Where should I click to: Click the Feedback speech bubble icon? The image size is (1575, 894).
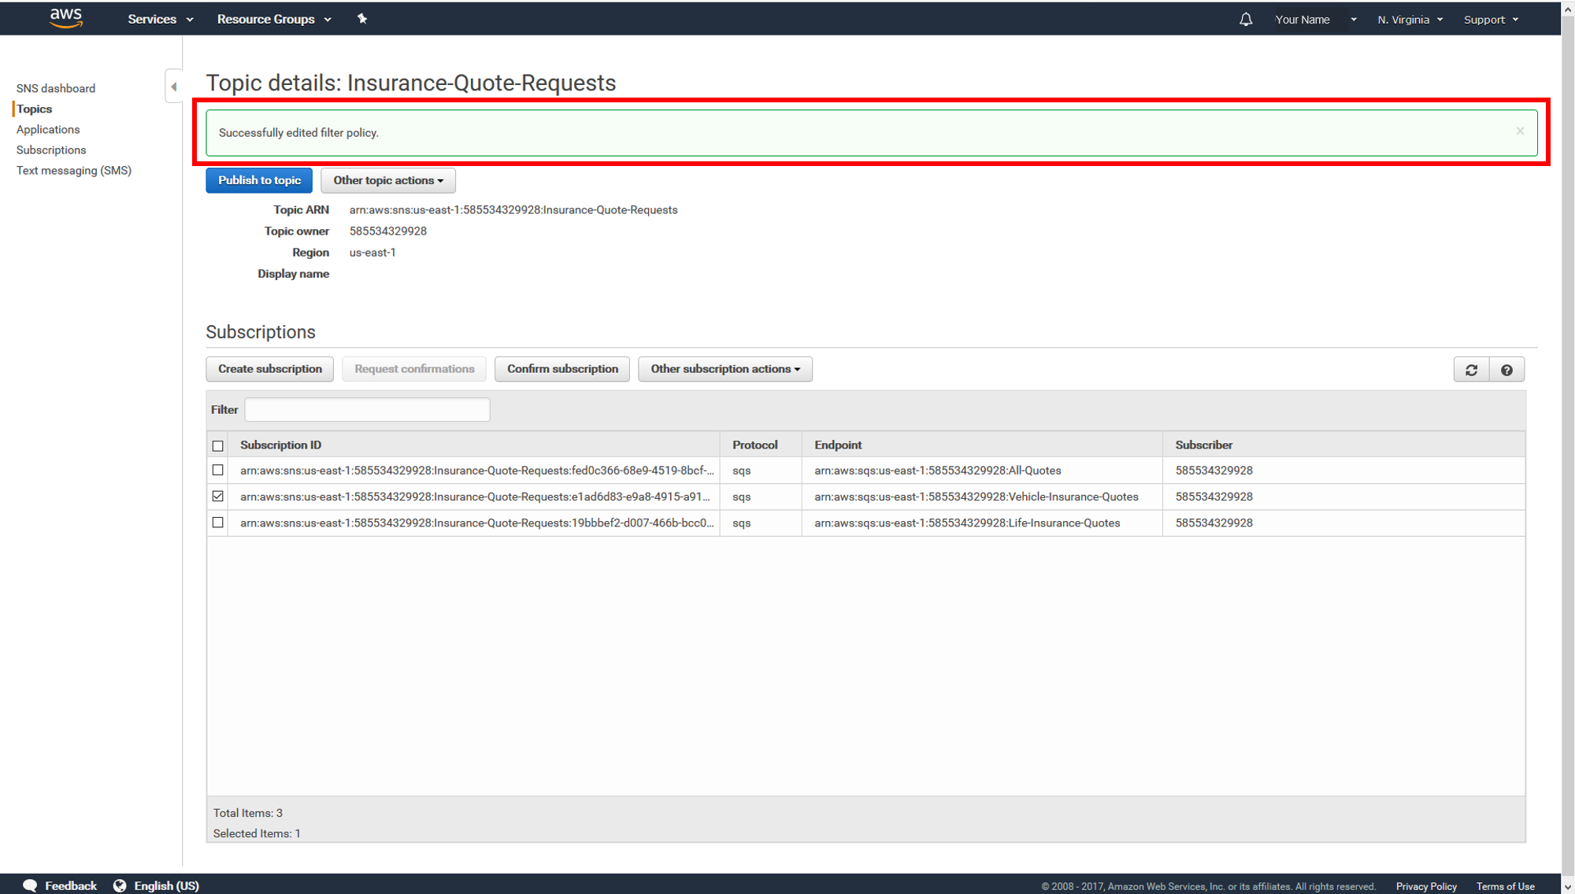pos(30,885)
